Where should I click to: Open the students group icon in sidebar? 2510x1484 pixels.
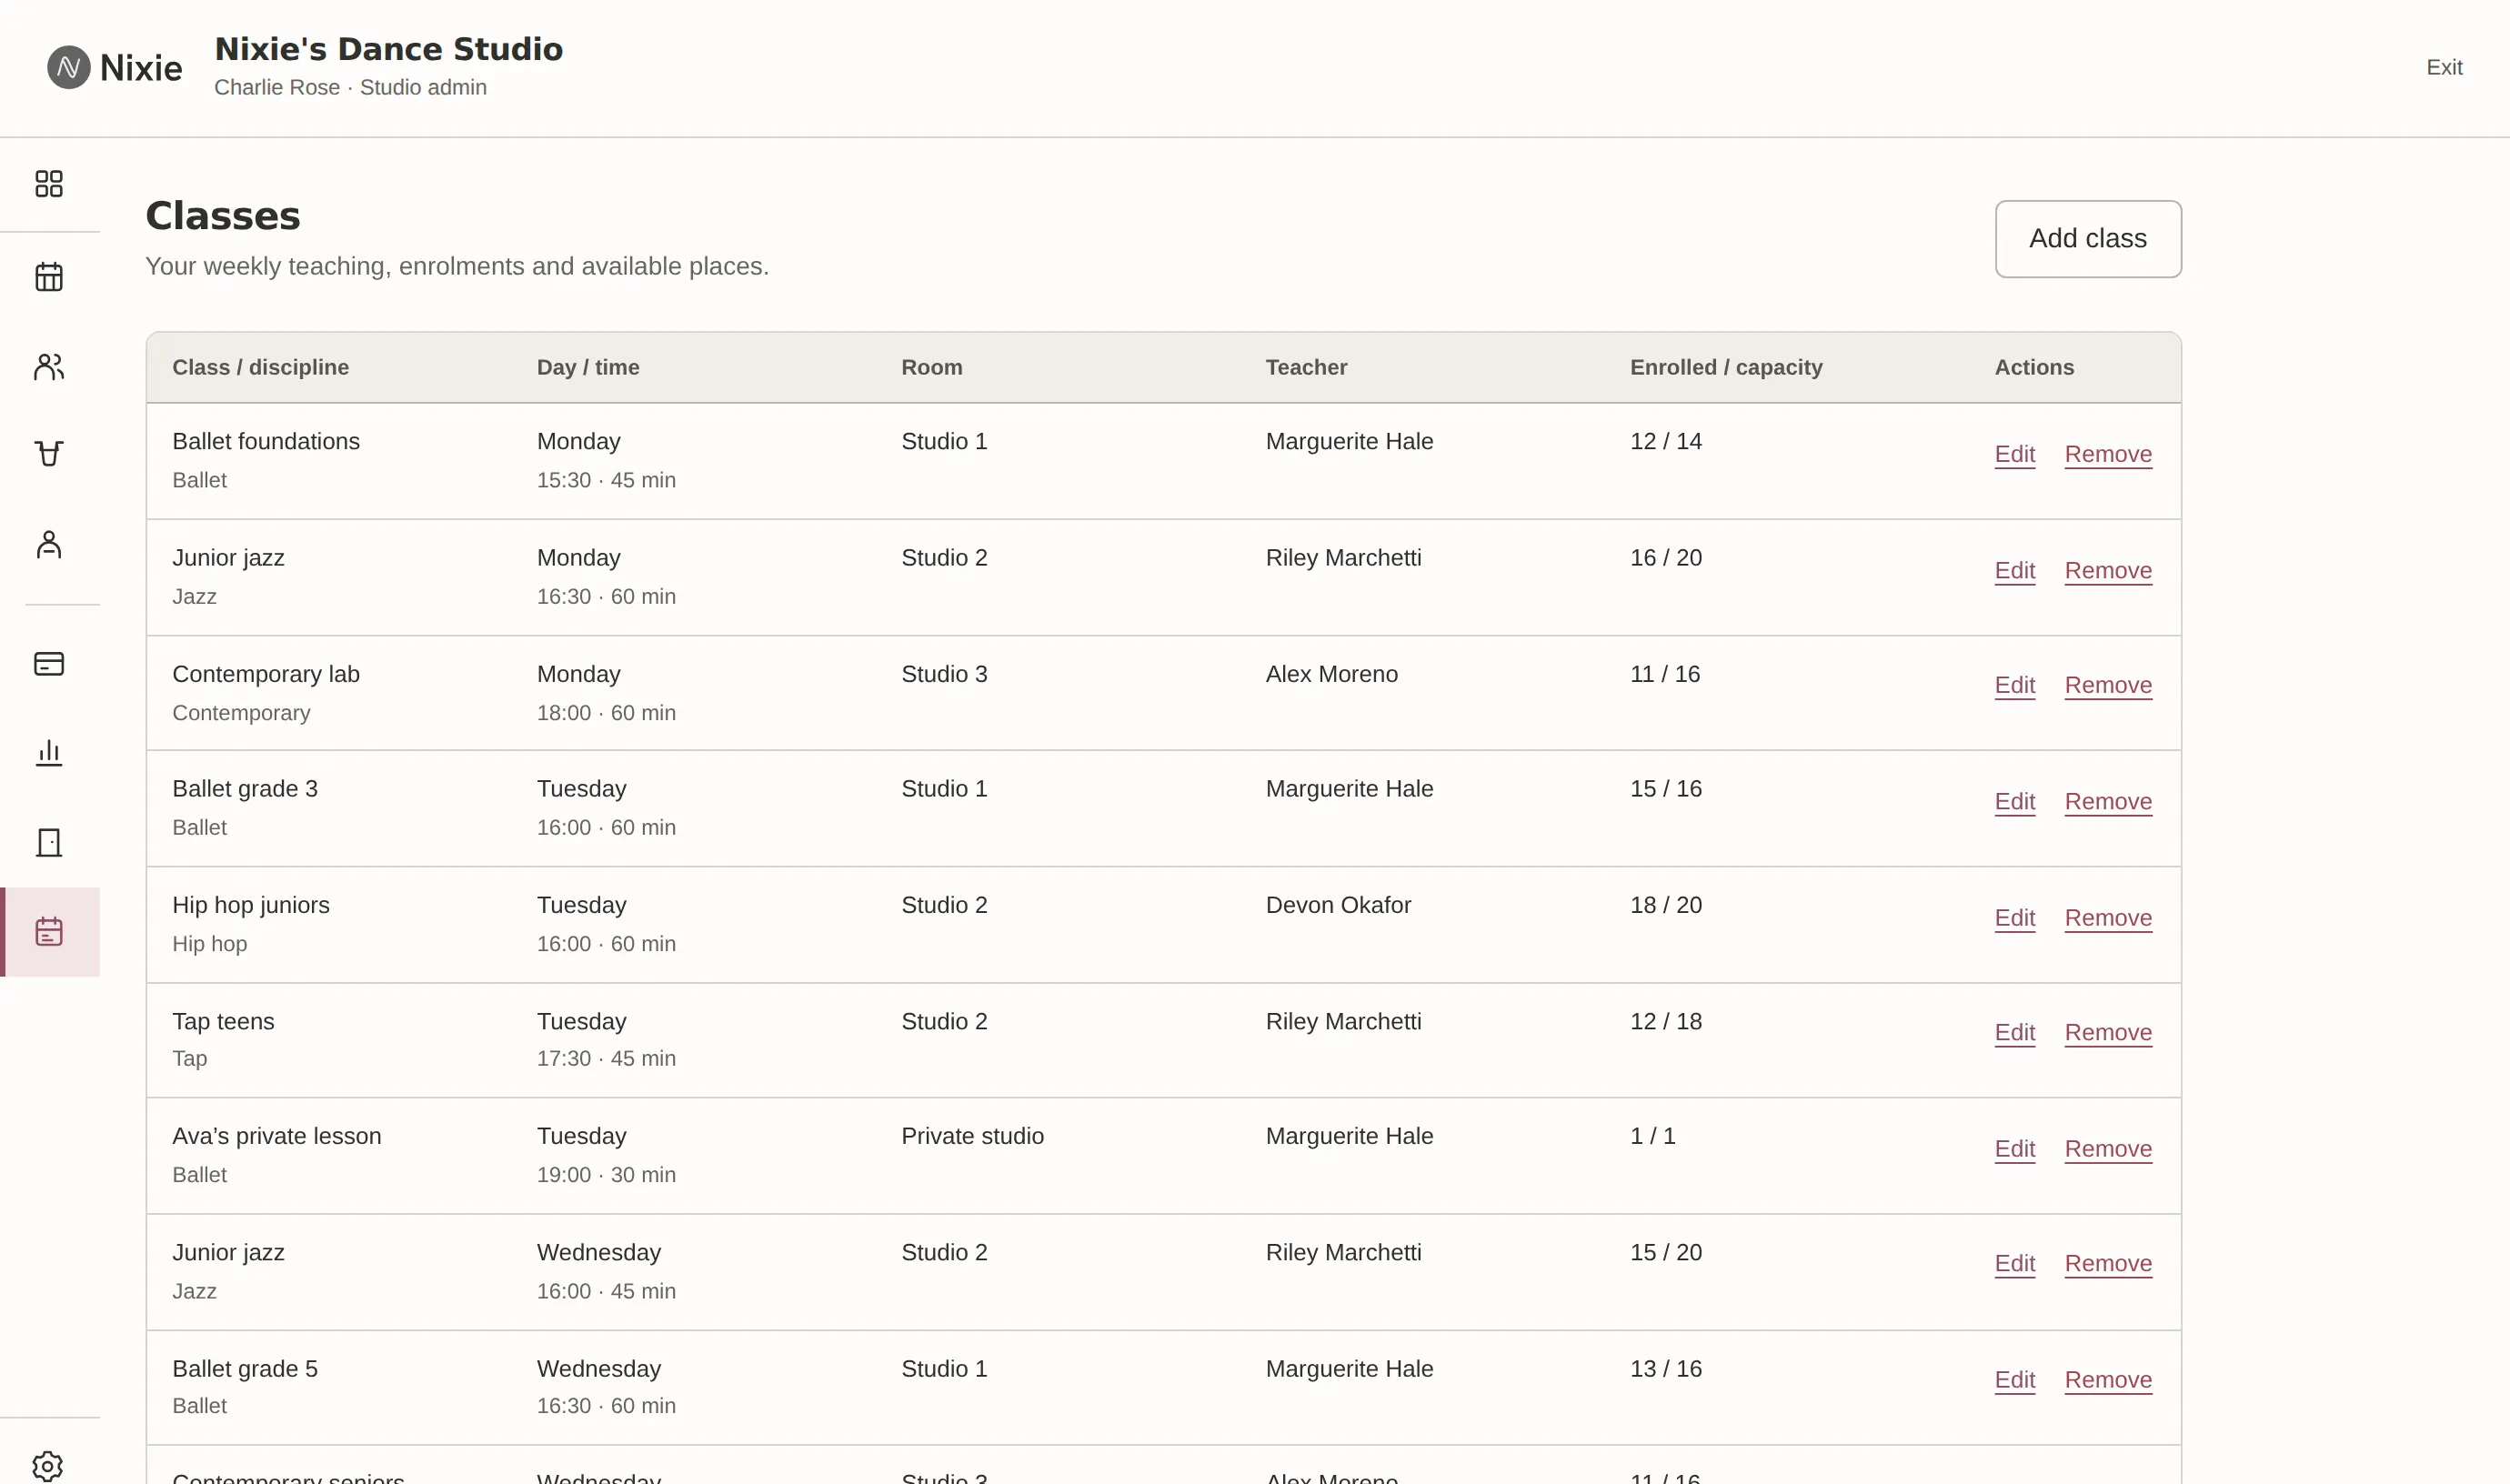click(49, 367)
